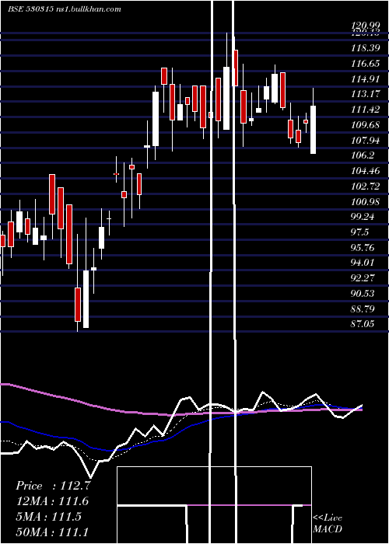
Task: Click the 102.72 price axis label
Action: coord(365,187)
